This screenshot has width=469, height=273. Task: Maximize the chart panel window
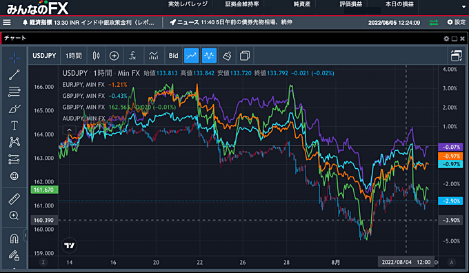click(x=455, y=39)
